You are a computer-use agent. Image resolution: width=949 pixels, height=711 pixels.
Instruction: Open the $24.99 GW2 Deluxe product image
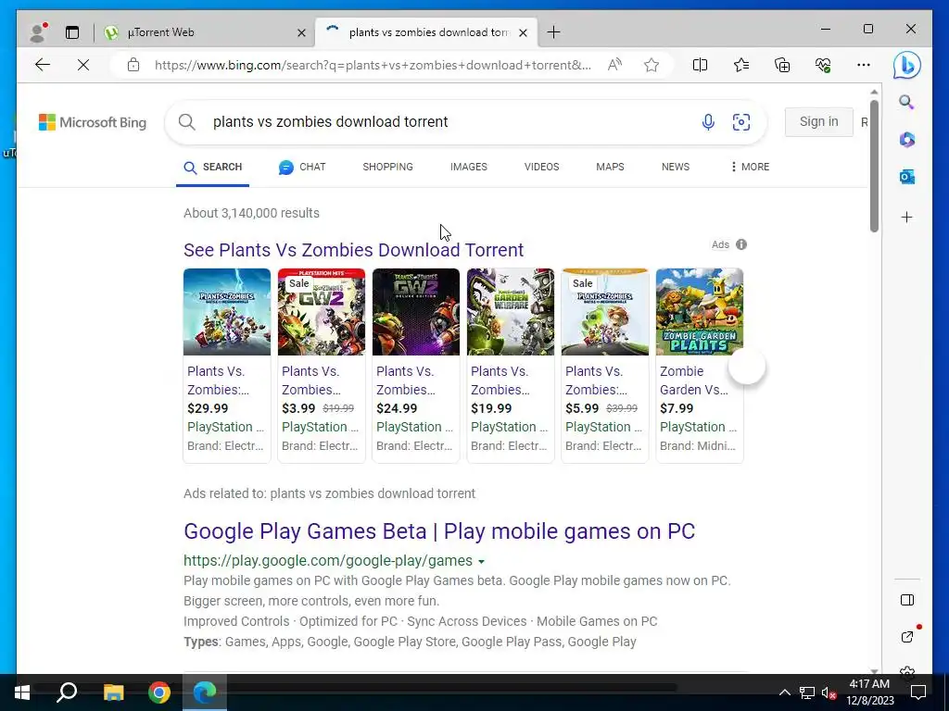click(416, 312)
